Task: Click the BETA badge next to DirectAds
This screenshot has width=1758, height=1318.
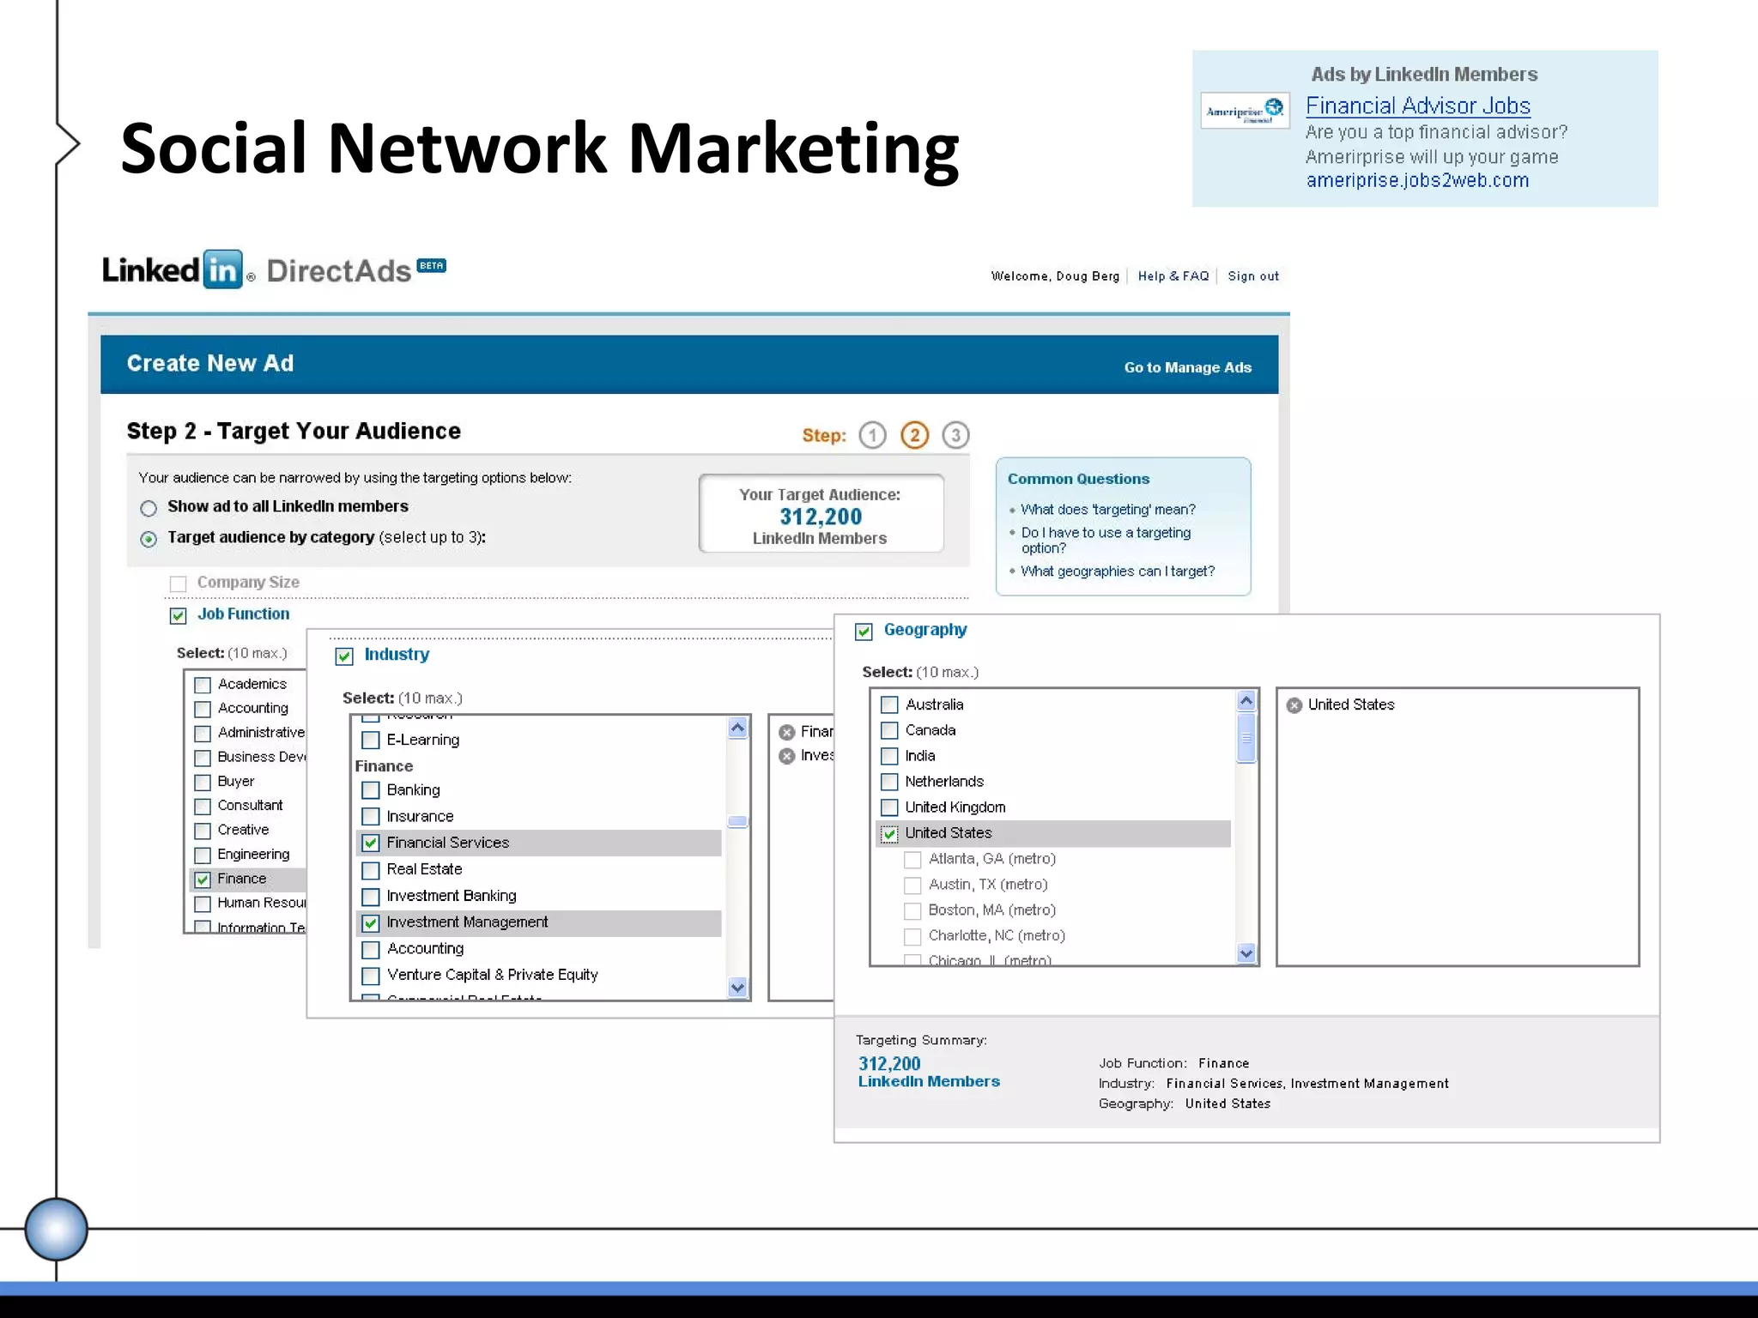Action: point(432,265)
